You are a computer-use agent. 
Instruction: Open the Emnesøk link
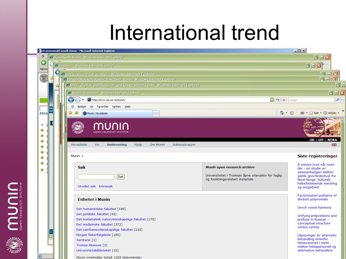106,186
